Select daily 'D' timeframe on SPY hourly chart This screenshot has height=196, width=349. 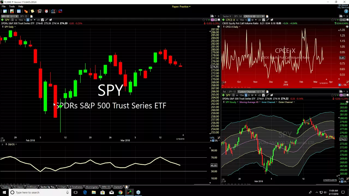pyautogui.click(x=249, y=95)
